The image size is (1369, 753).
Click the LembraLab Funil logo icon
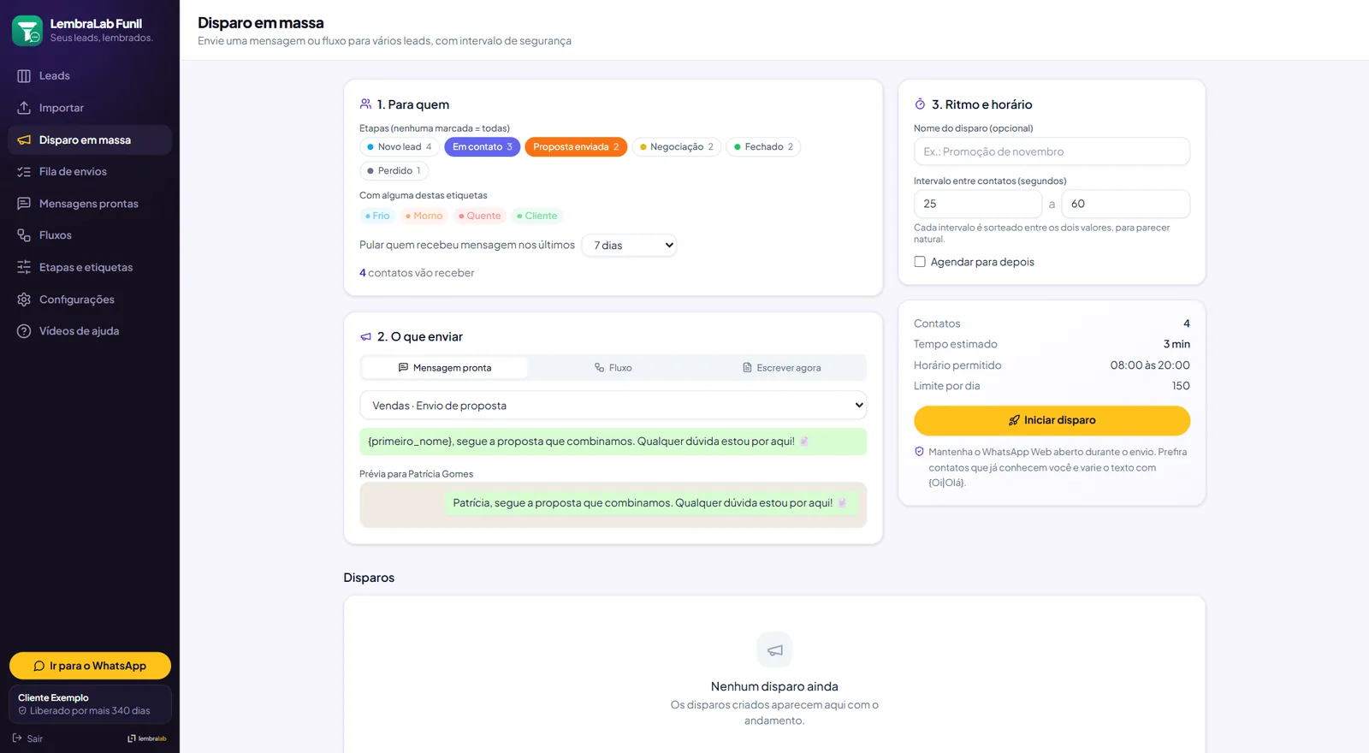pos(27,30)
